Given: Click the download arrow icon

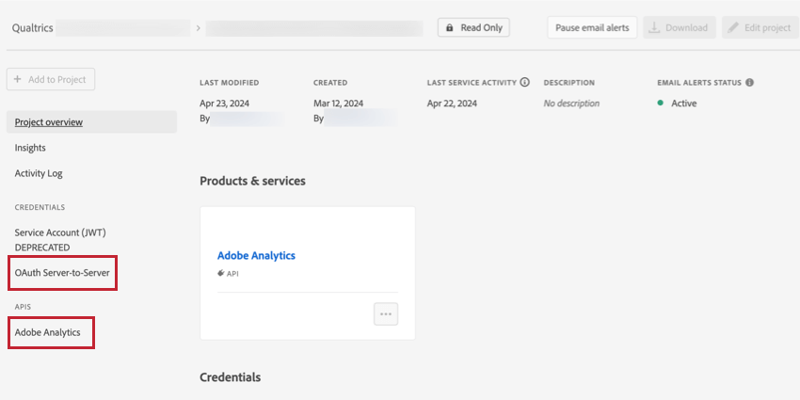Looking at the screenshot, I should click(x=654, y=28).
